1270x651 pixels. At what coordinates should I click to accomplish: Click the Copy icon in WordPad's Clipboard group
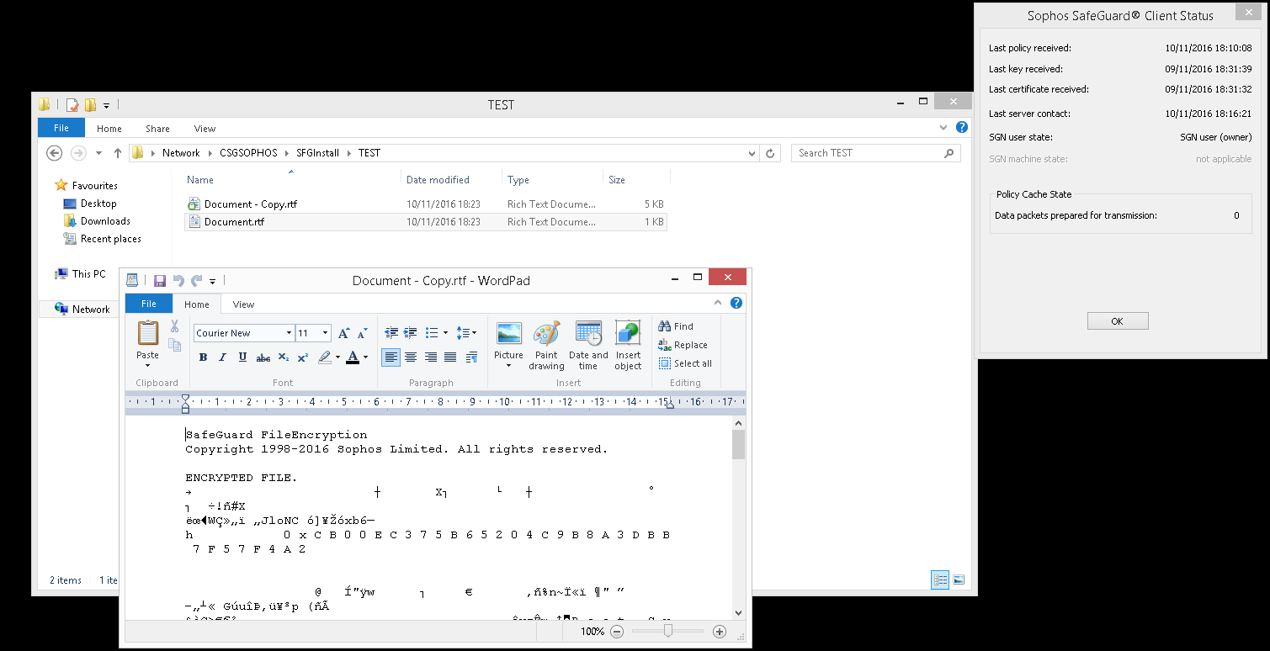pos(174,344)
